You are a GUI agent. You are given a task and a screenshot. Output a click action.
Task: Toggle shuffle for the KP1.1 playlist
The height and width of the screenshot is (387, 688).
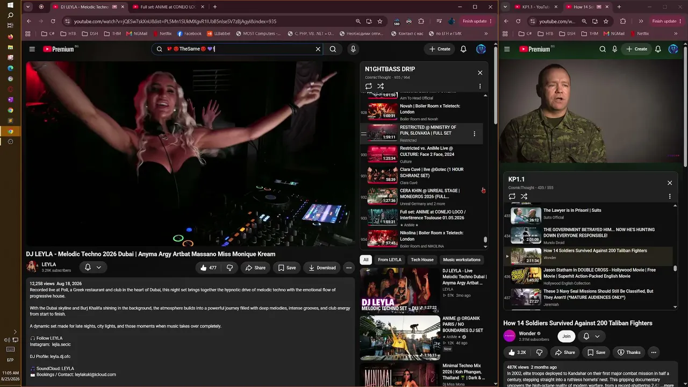coord(524,196)
